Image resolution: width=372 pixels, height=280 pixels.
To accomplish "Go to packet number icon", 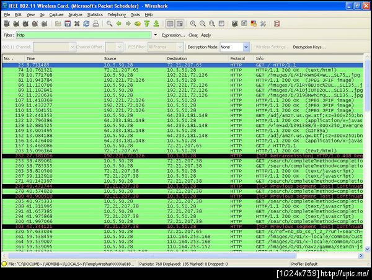I will click(138, 24).
